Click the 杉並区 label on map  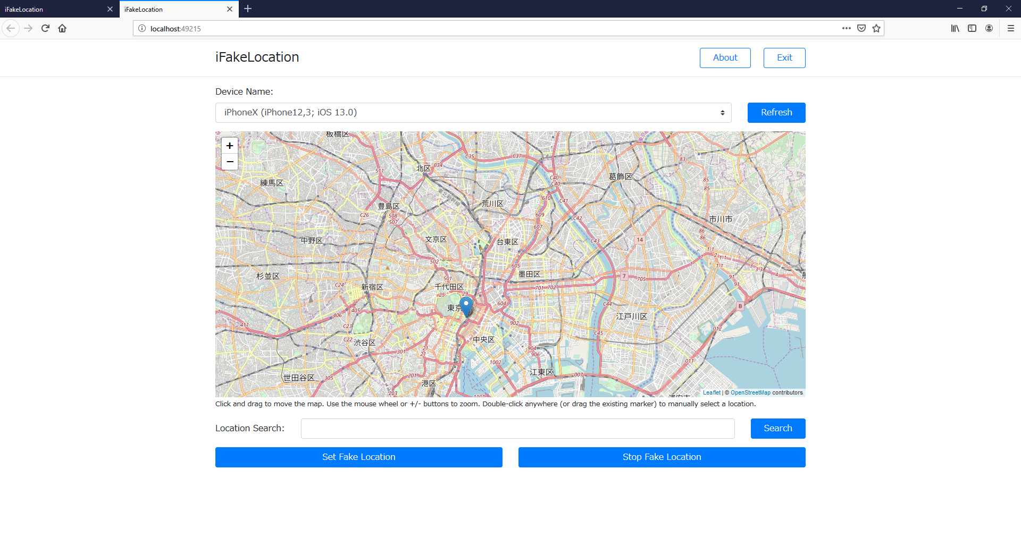[x=268, y=276]
